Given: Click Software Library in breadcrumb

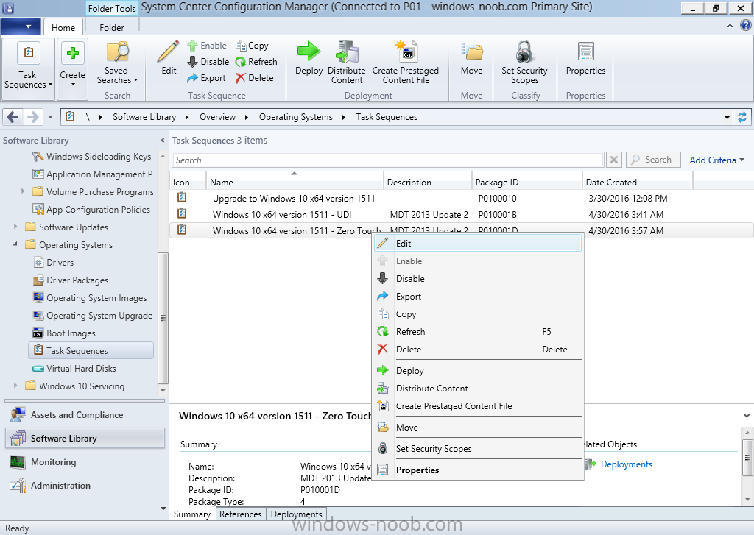Looking at the screenshot, I should [x=144, y=117].
